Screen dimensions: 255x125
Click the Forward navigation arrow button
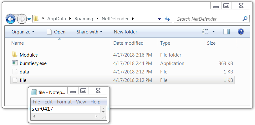point(22,19)
